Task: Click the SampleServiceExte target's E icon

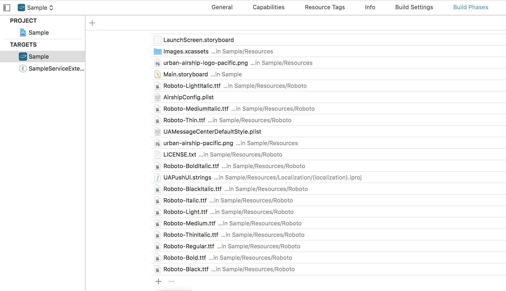Action: coord(23,69)
